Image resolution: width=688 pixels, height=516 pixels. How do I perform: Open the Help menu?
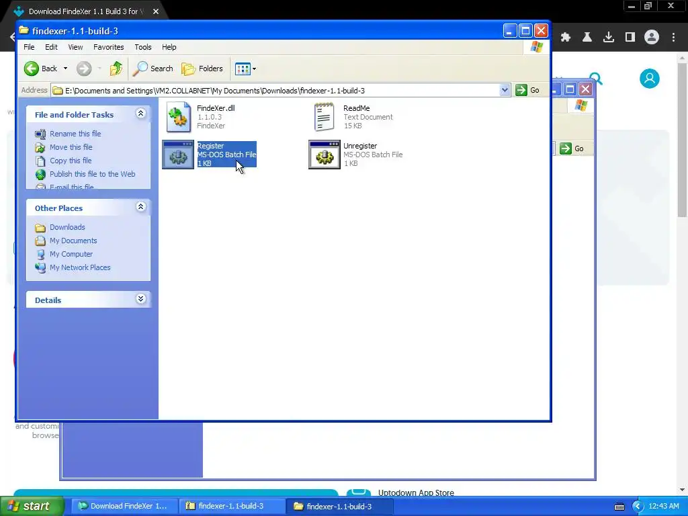pos(169,47)
